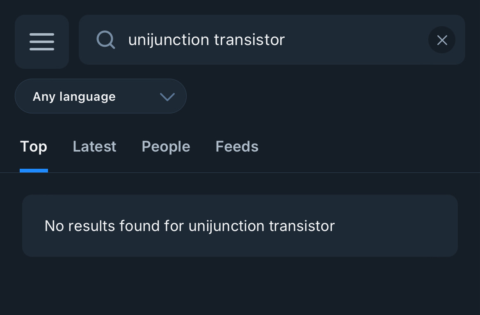Screen dimensions: 480x315
Task: Select the Top results tab
Action: point(34,147)
